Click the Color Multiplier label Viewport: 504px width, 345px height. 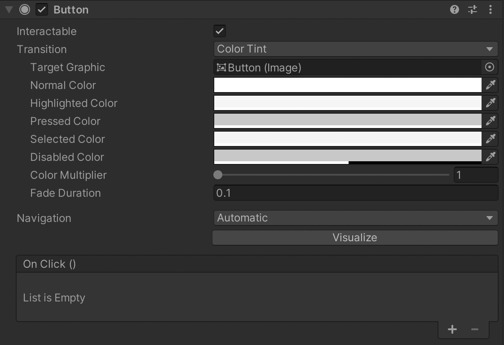[68, 175]
